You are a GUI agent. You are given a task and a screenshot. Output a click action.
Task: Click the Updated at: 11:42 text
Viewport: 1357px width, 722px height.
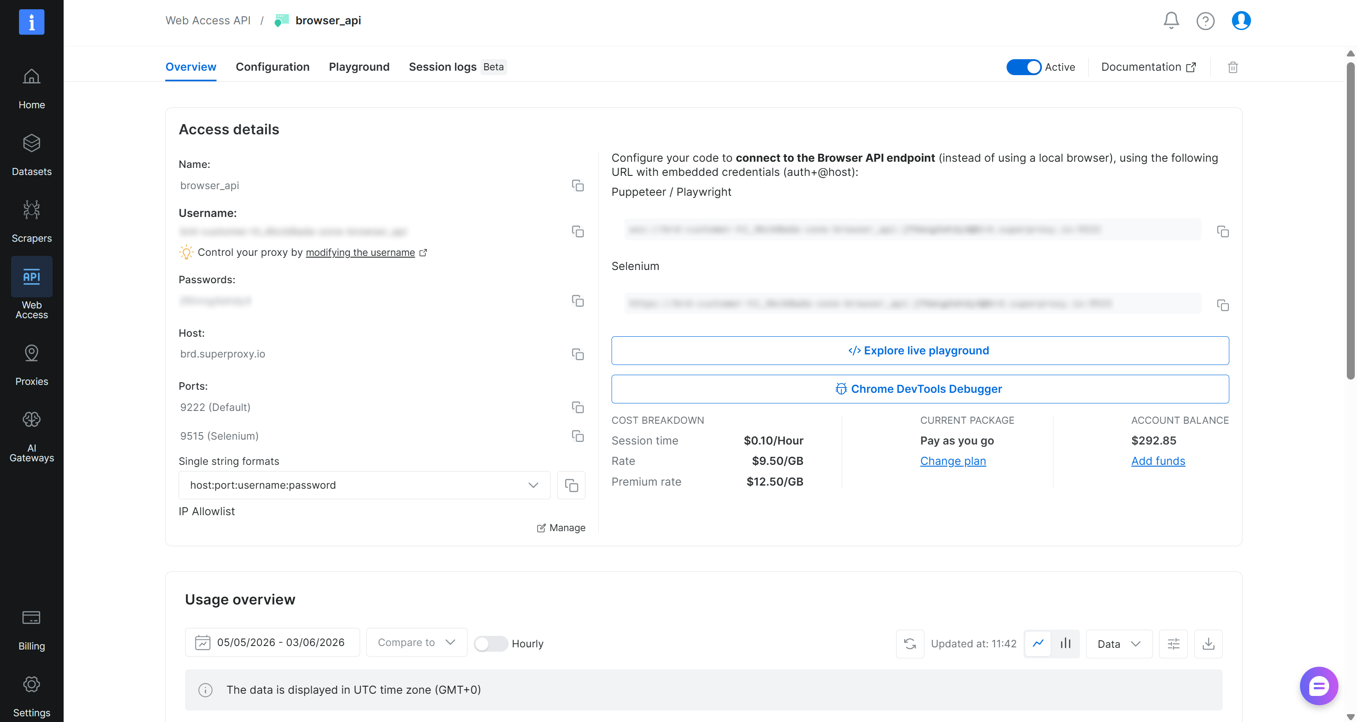point(973,643)
